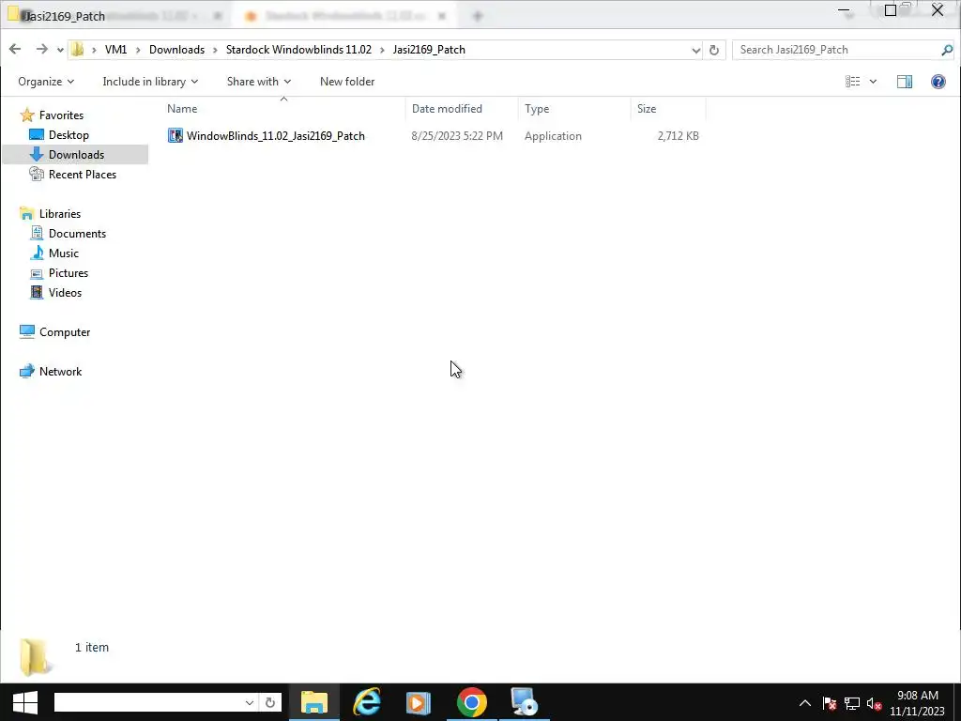The width and height of the screenshot is (961, 721).
Task: Click the folder icon in address bar
Action: (x=77, y=49)
